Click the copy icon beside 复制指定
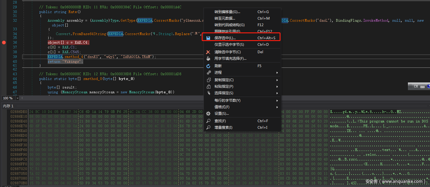Viewport: 430px width, 187px height. click(x=208, y=80)
